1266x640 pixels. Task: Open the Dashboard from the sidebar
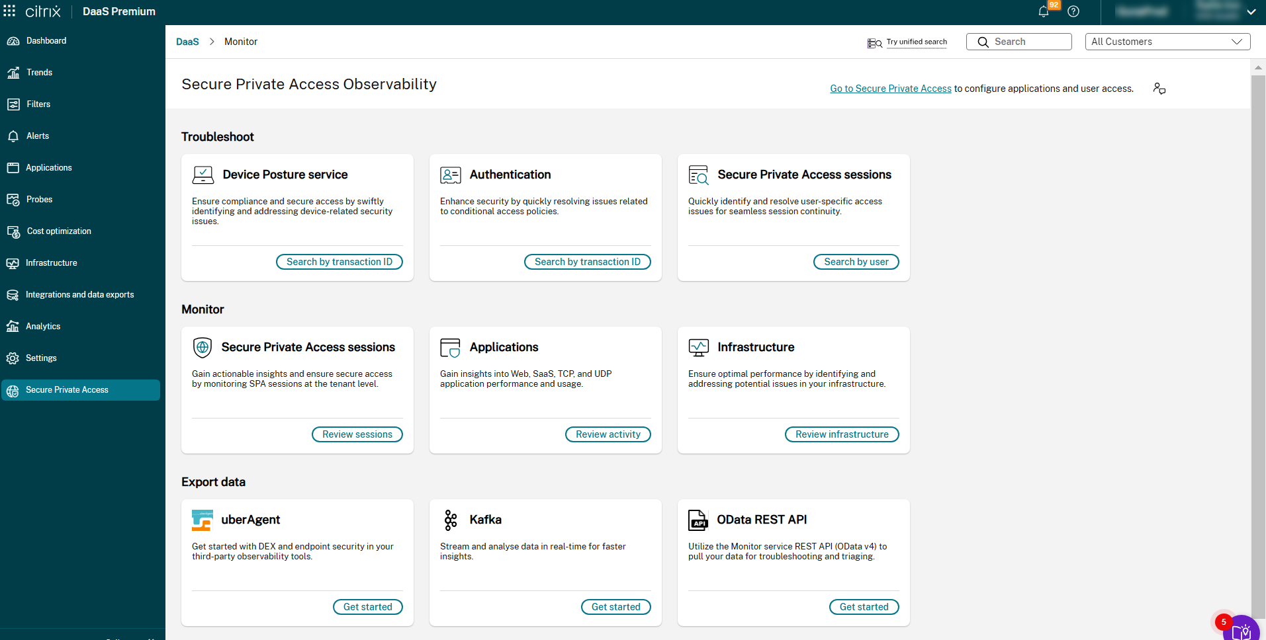pos(46,40)
